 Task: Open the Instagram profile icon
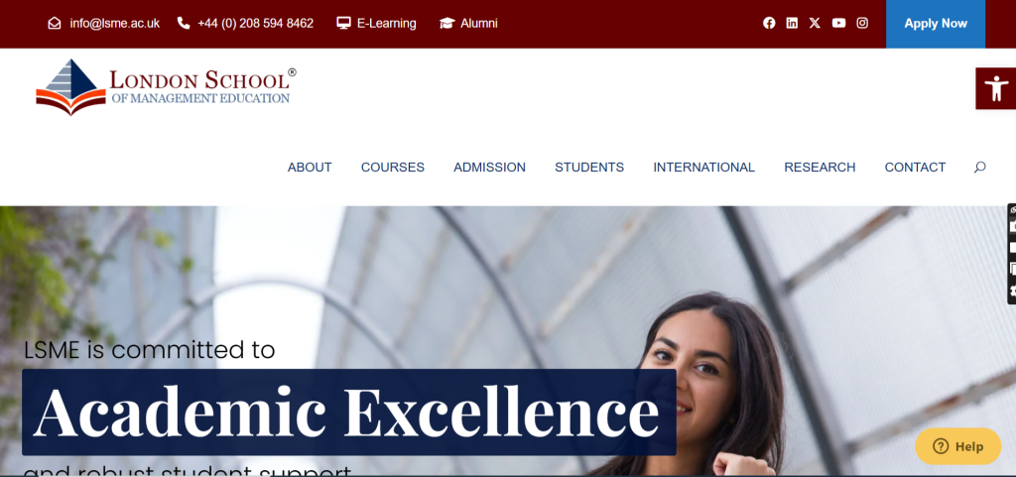pos(862,23)
